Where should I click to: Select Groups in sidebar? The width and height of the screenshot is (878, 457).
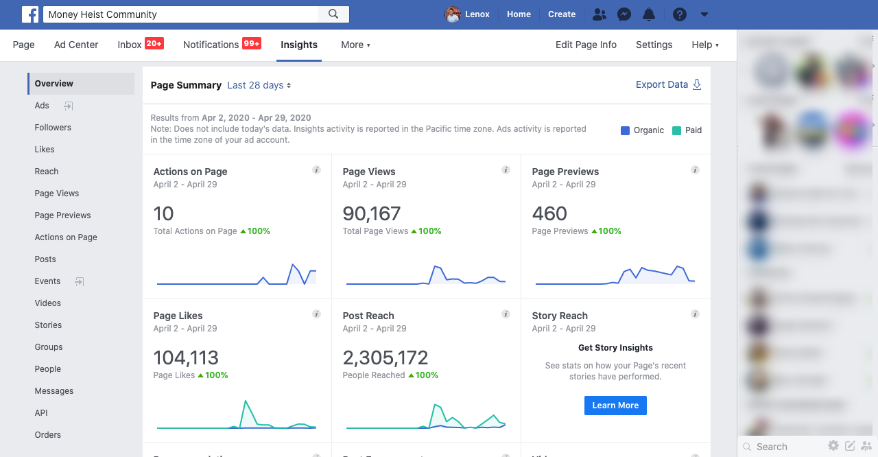pyautogui.click(x=49, y=347)
